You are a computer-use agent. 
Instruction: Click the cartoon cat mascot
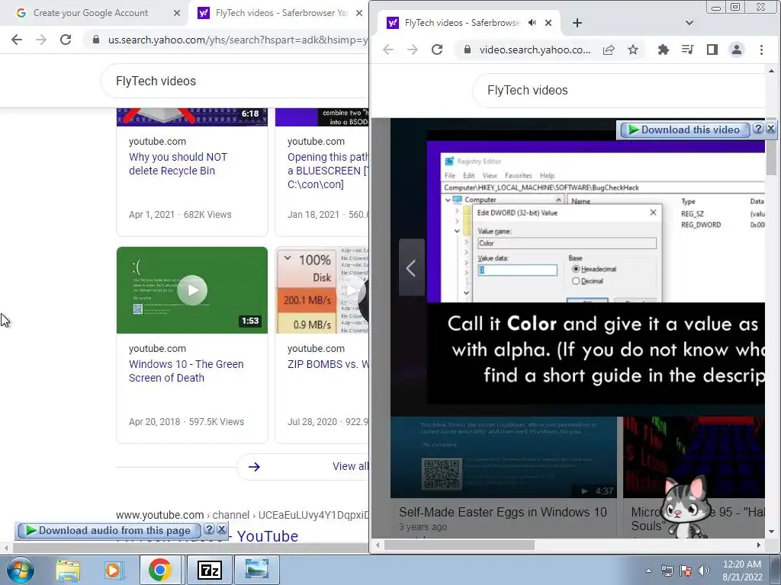684,507
